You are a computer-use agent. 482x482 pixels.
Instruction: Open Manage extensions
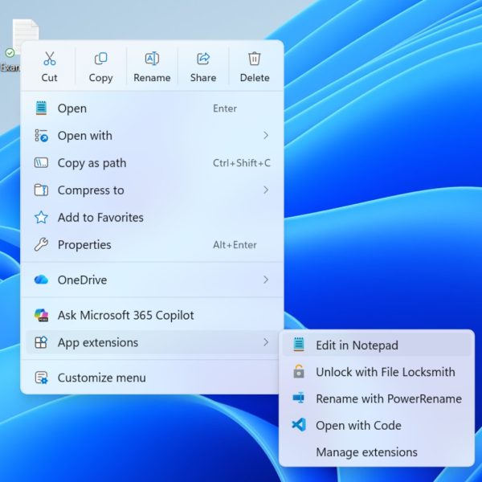(377, 451)
